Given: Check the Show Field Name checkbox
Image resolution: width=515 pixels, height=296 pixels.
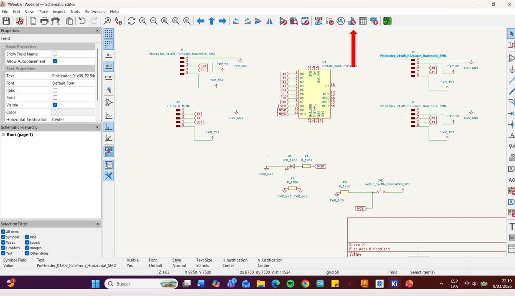Looking at the screenshot, I should point(55,54).
